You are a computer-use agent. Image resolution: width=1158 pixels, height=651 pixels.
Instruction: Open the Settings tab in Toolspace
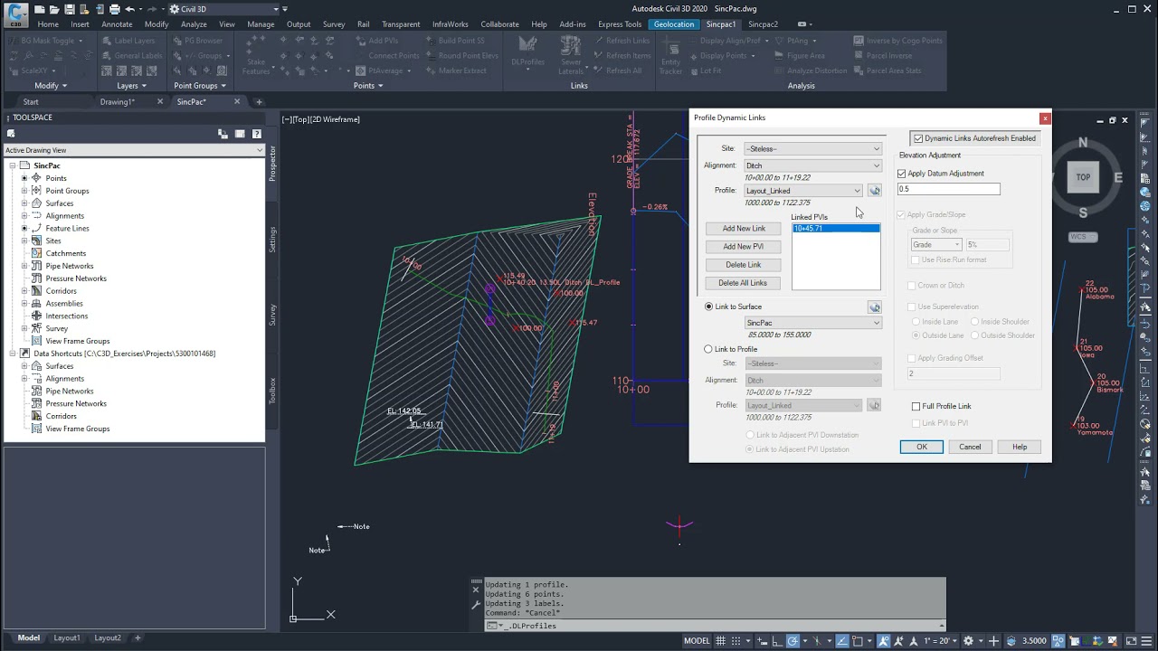(x=272, y=240)
